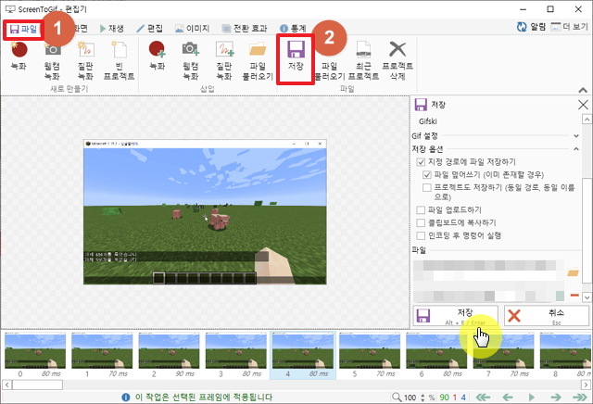Select frame 8 thumbnail
This screenshot has height=404, width=593.
point(565,356)
